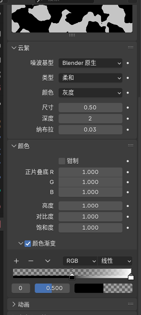Animate the 类型 property dot

tap(128, 78)
